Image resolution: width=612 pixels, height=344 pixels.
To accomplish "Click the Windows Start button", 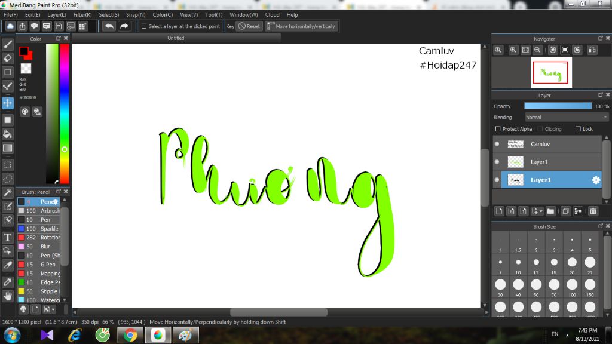I will pos(11,335).
